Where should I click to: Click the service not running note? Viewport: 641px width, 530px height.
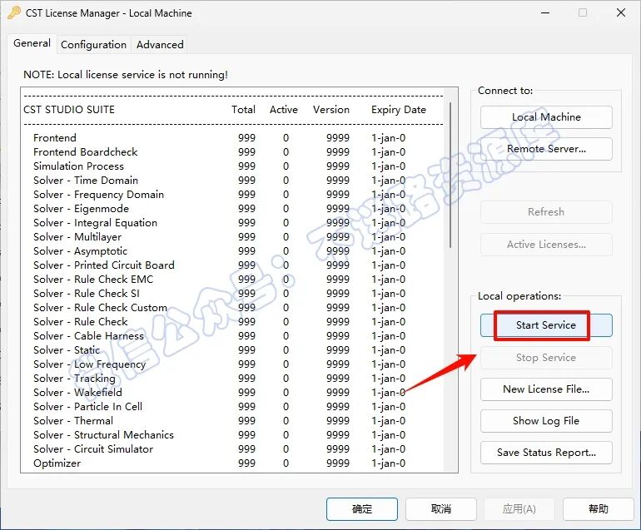[x=126, y=75]
